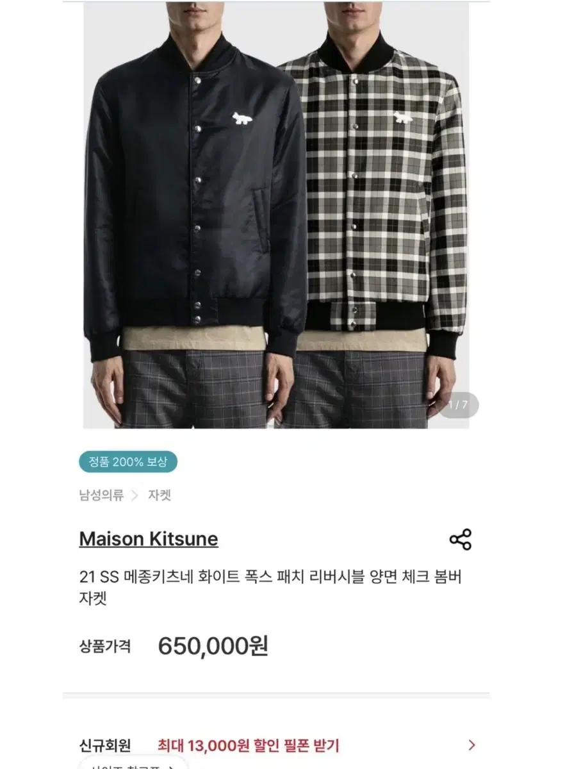Open the 남성의류 breadcrumb category
Image resolution: width=565 pixels, height=769 pixels.
tap(101, 495)
